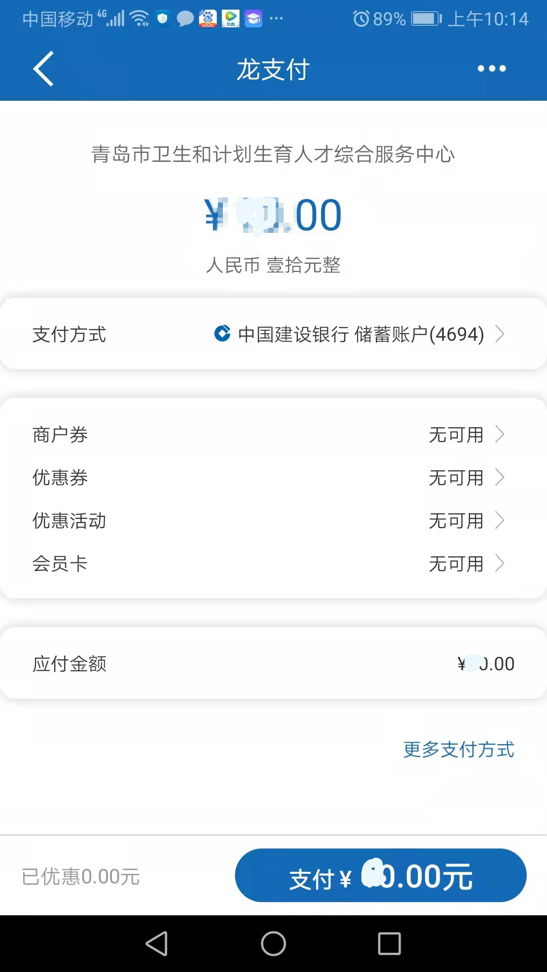The width and height of the screenshot is (547, 972).
Task: Expand payment method chevron next to 储蓄账户(4694)
Action: pos(500,334)
